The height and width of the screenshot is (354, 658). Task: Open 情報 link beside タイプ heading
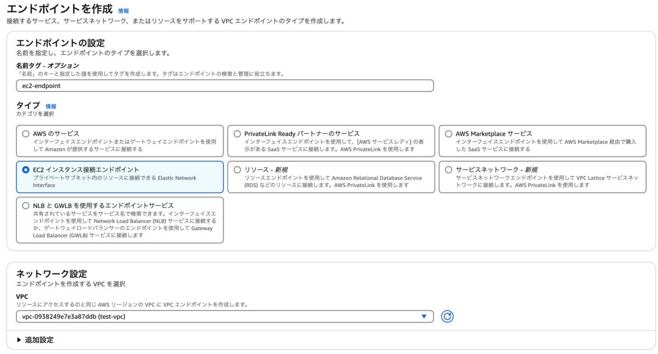[51, 106]
